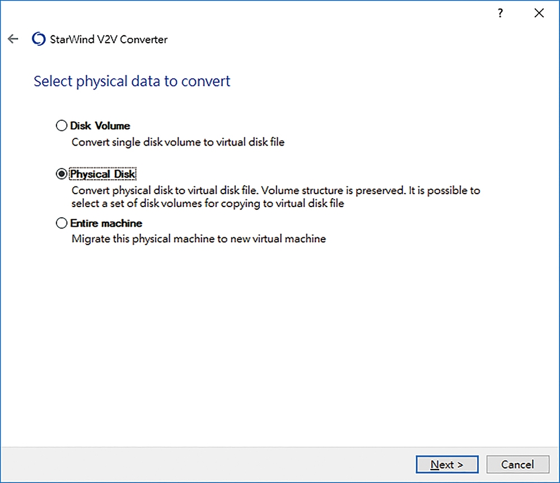
Task: Click the StarWind V2V Converter title text
Action: tap(109, 39)
